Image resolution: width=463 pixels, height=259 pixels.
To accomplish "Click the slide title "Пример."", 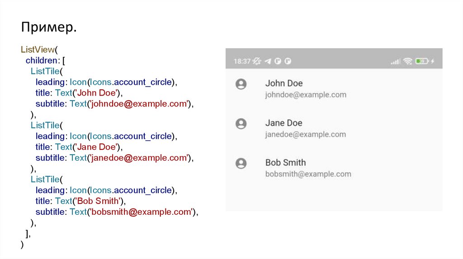I will click(x=48, y=28).
